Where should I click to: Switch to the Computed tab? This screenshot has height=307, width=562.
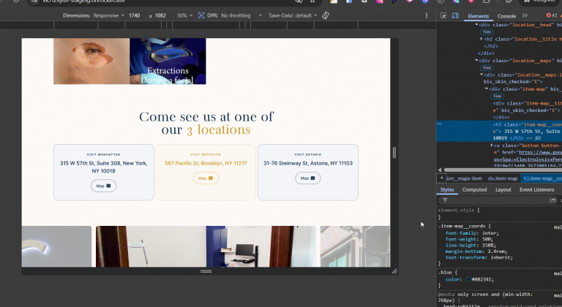click(x=474, y=189)
